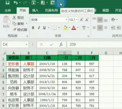Image resolution: width=122 pixels, height=109 pixels.
Task: Toggle Bold formatting
Action: pos(33,28)
